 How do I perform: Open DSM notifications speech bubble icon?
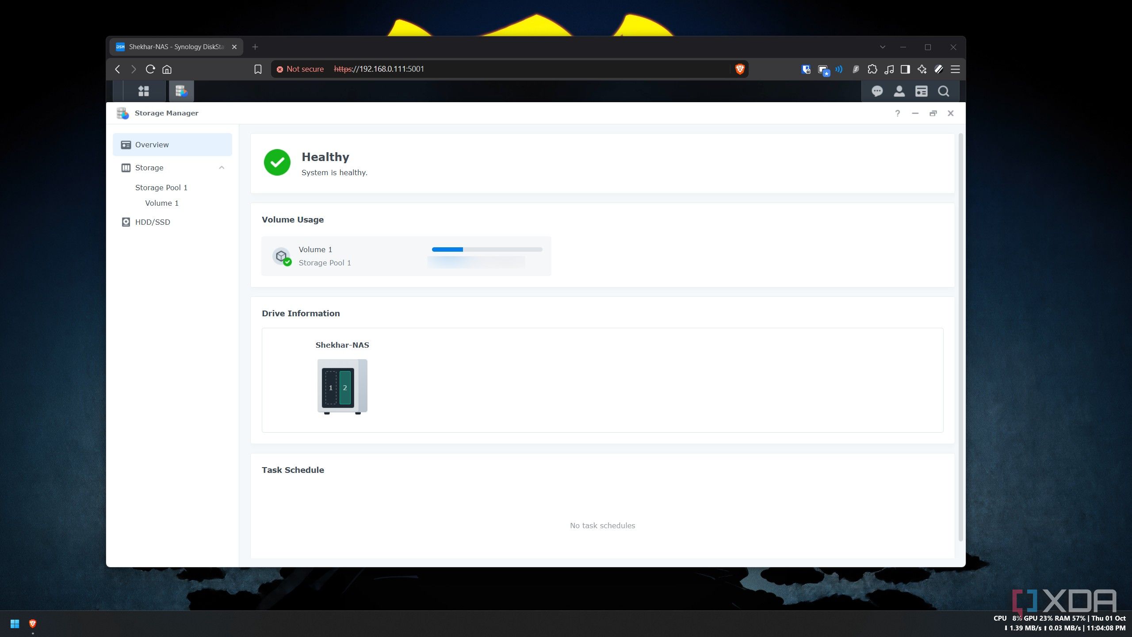pos(877,91)
